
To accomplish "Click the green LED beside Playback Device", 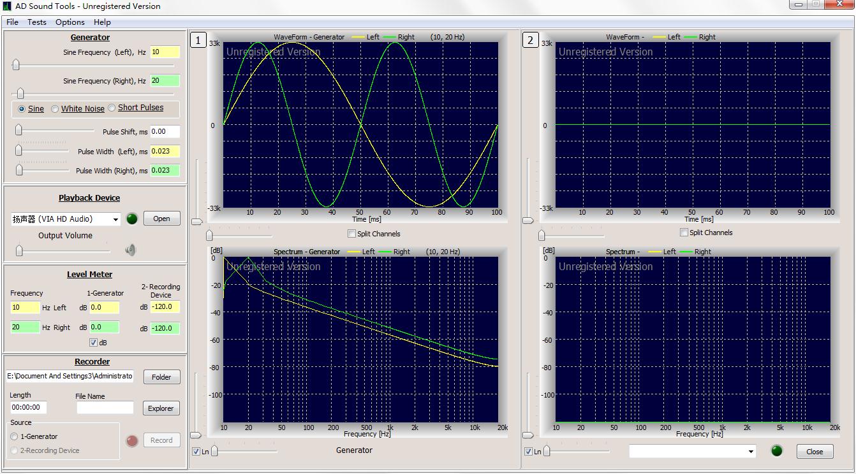I will coord(132,219).
